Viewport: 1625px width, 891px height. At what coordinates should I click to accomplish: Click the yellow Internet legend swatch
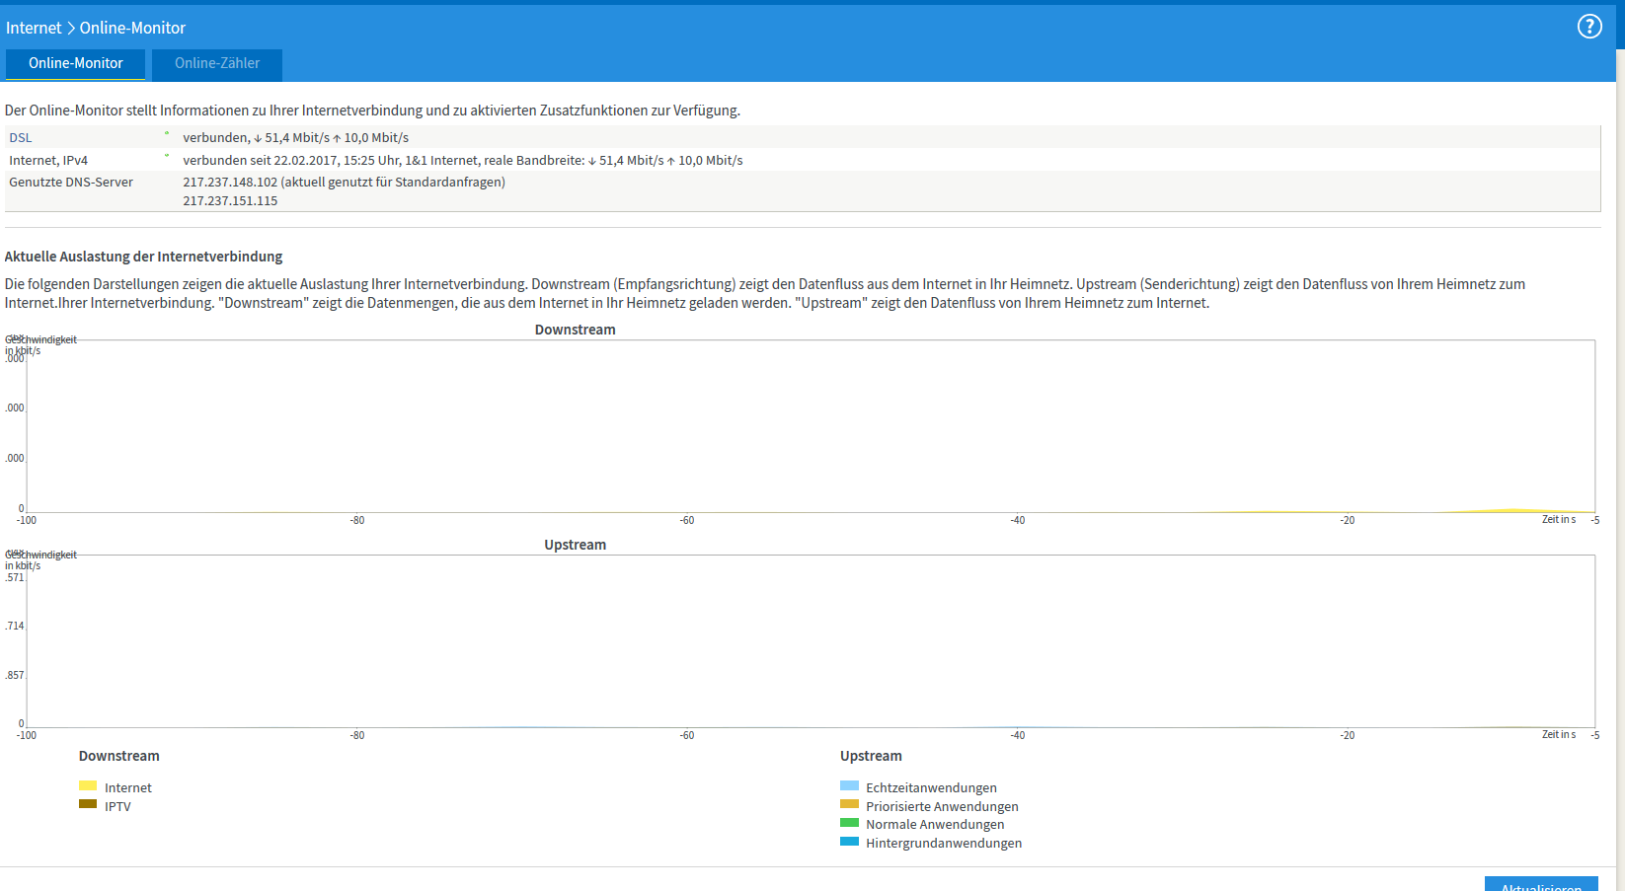pos(88,786)
